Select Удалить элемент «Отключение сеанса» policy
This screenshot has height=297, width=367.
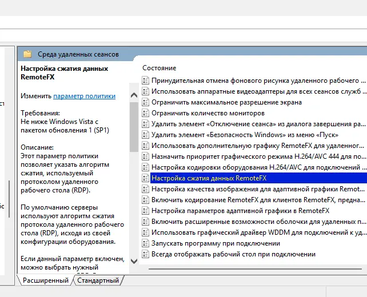[x=258, y=124]
